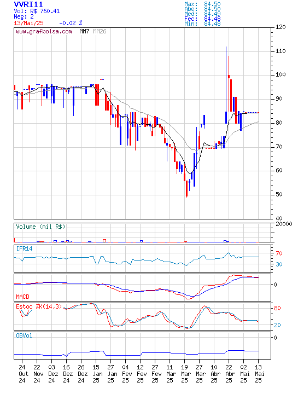Click the 22 Abr 25 date axis marker
The image size is (298, 394).
pyautogui.click(x=229, y=374)
